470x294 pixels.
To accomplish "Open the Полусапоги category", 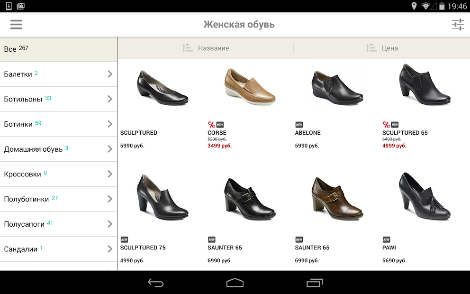I will (x=52, y=224).
